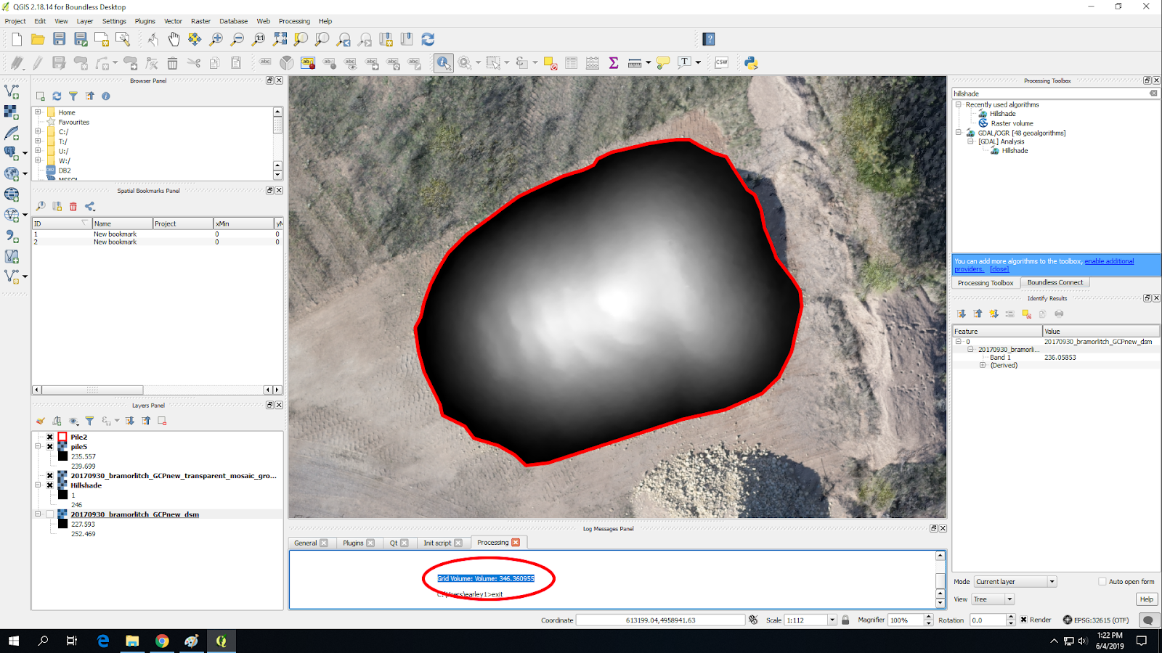The image size is (1162, 653).
Task: Open the View dropdown showing Tree
Action: click(992, 599)
